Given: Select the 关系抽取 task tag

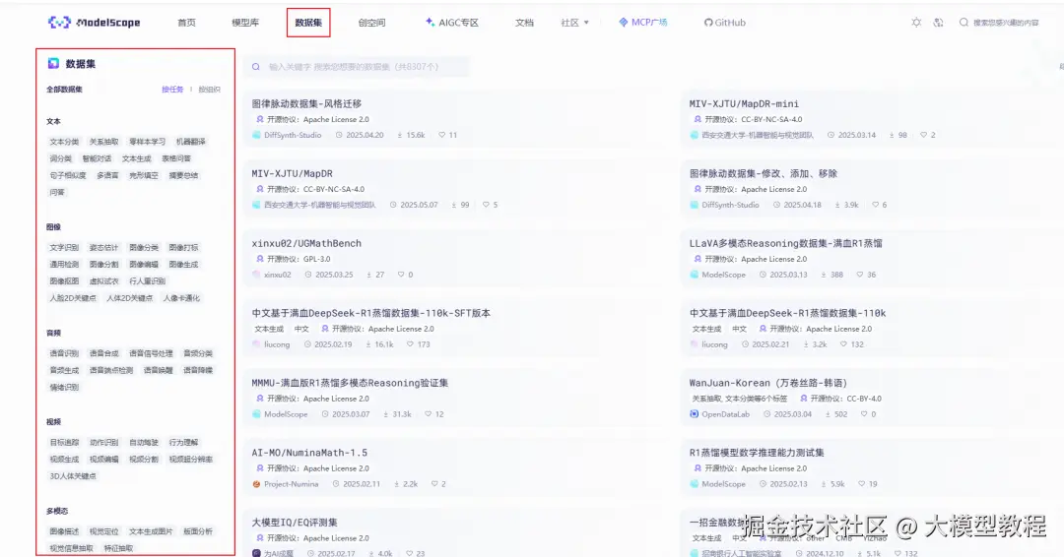Looking at the screenshot, I should point(103,142).
